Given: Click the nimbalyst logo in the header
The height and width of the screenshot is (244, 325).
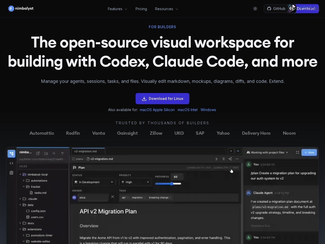Looking at the screenshot, I should (x=21, y=8).
